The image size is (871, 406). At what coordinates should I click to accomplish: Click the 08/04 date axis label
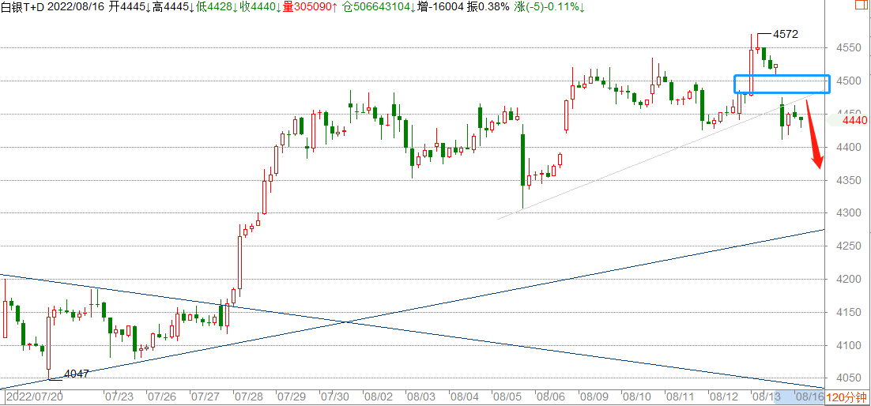pyautogui.click(x=465, y=397)
